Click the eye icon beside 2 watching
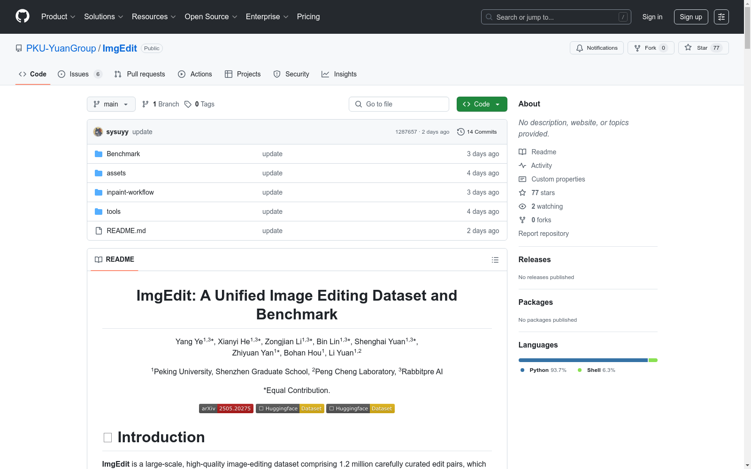The height and width of the screenshot is (469, 751). tap(522, 206)
